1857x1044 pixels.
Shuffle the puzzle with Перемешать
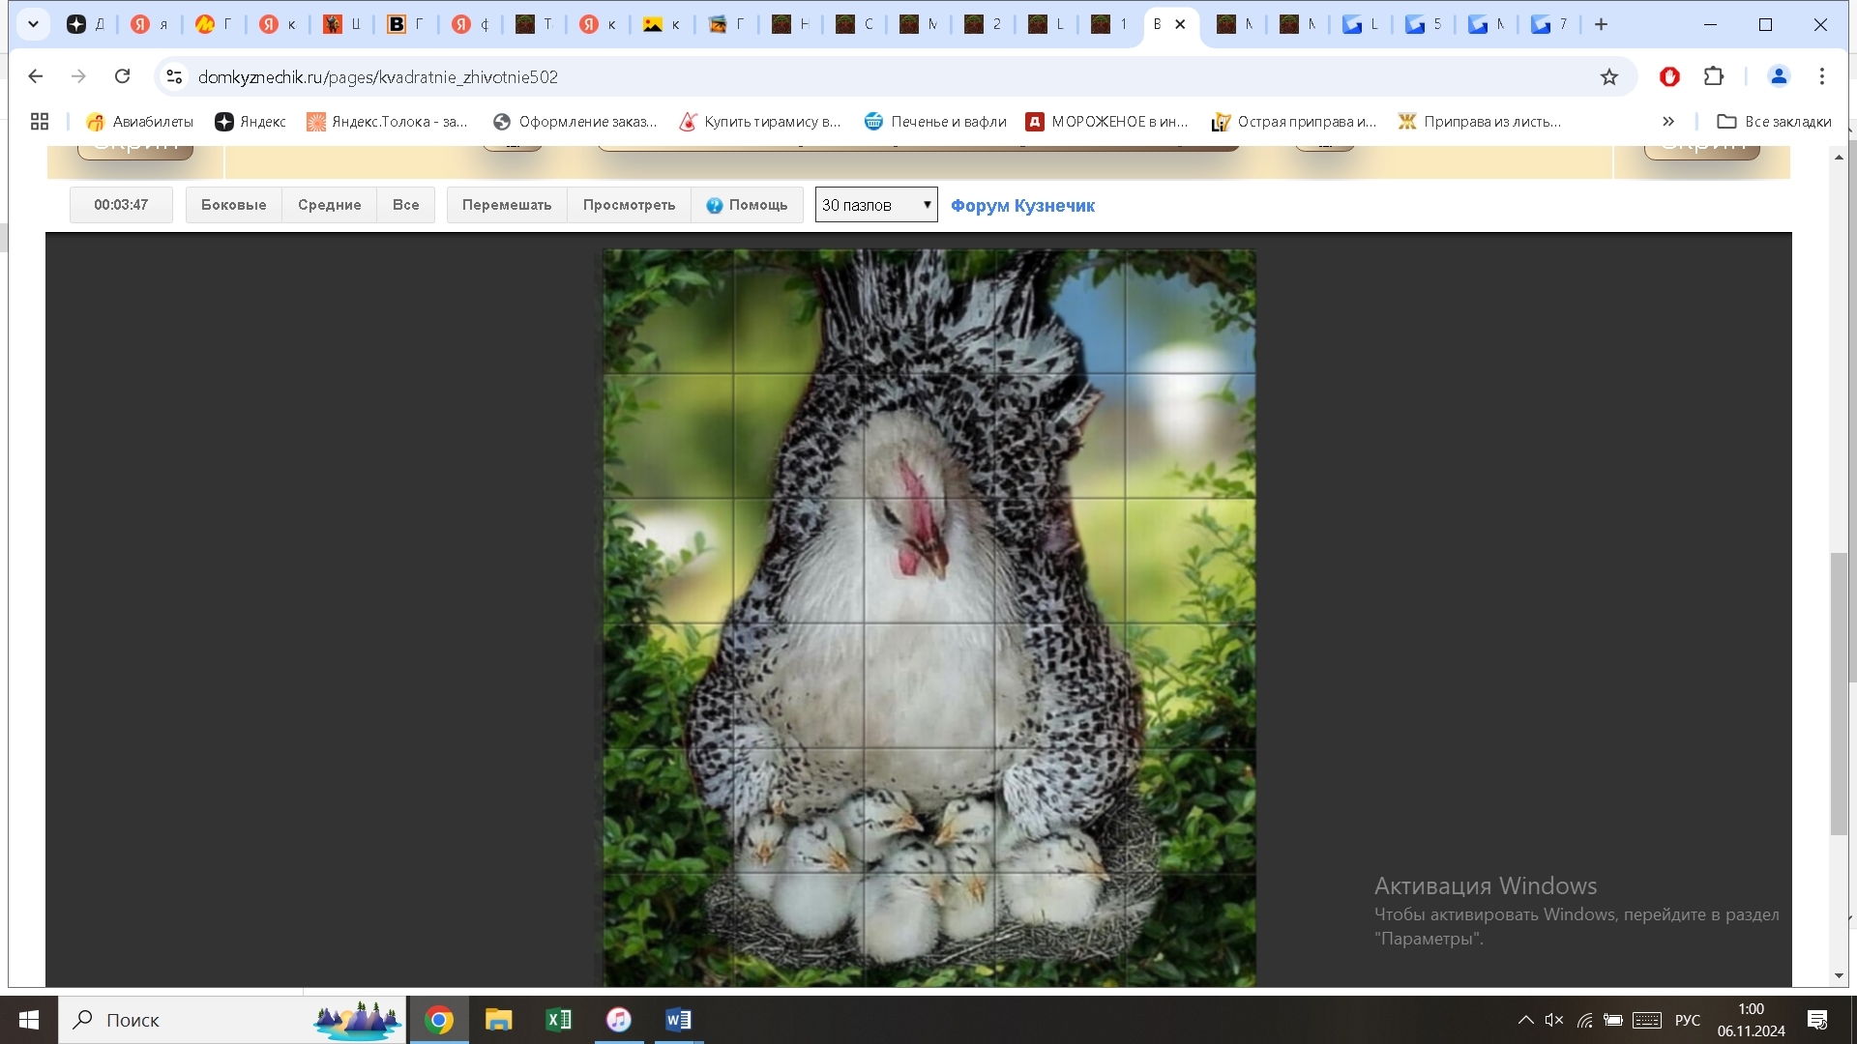507,205
